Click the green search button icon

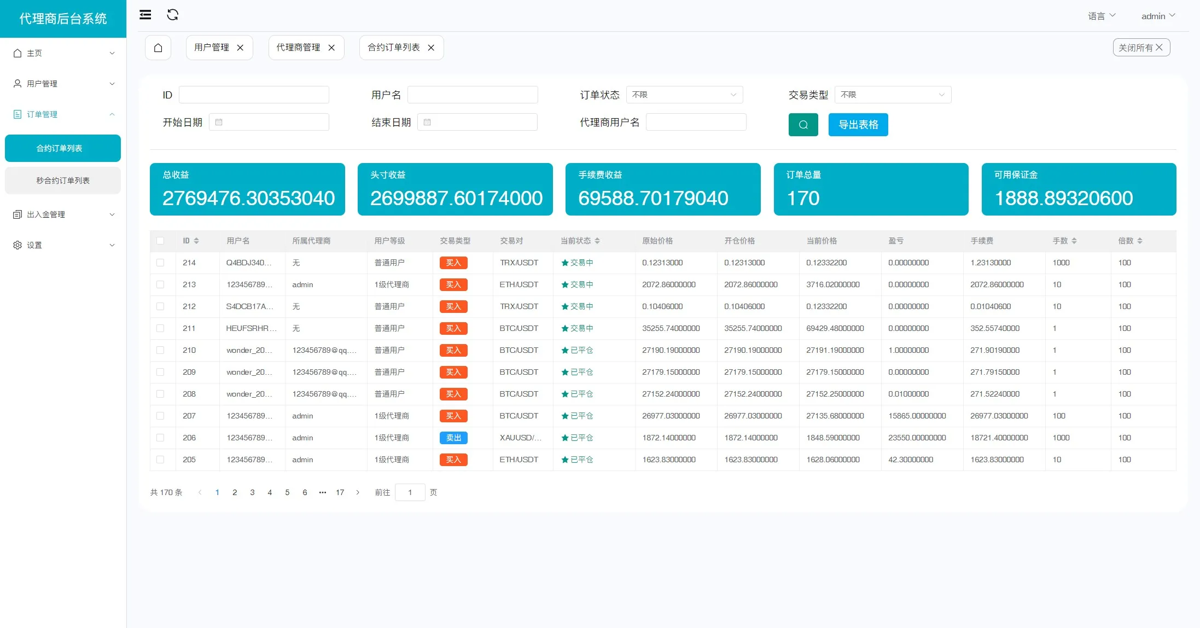[803, 125]
